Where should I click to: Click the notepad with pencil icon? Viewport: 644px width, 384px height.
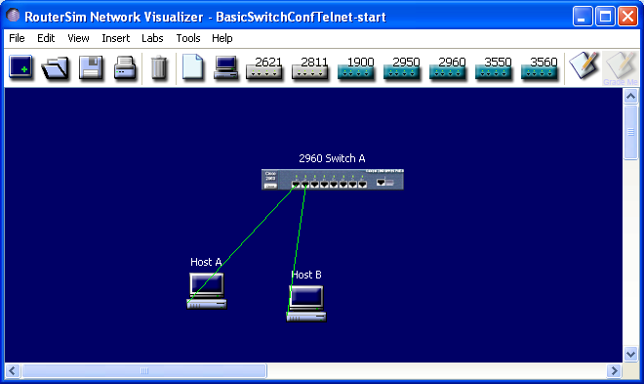tap(584, 65)
